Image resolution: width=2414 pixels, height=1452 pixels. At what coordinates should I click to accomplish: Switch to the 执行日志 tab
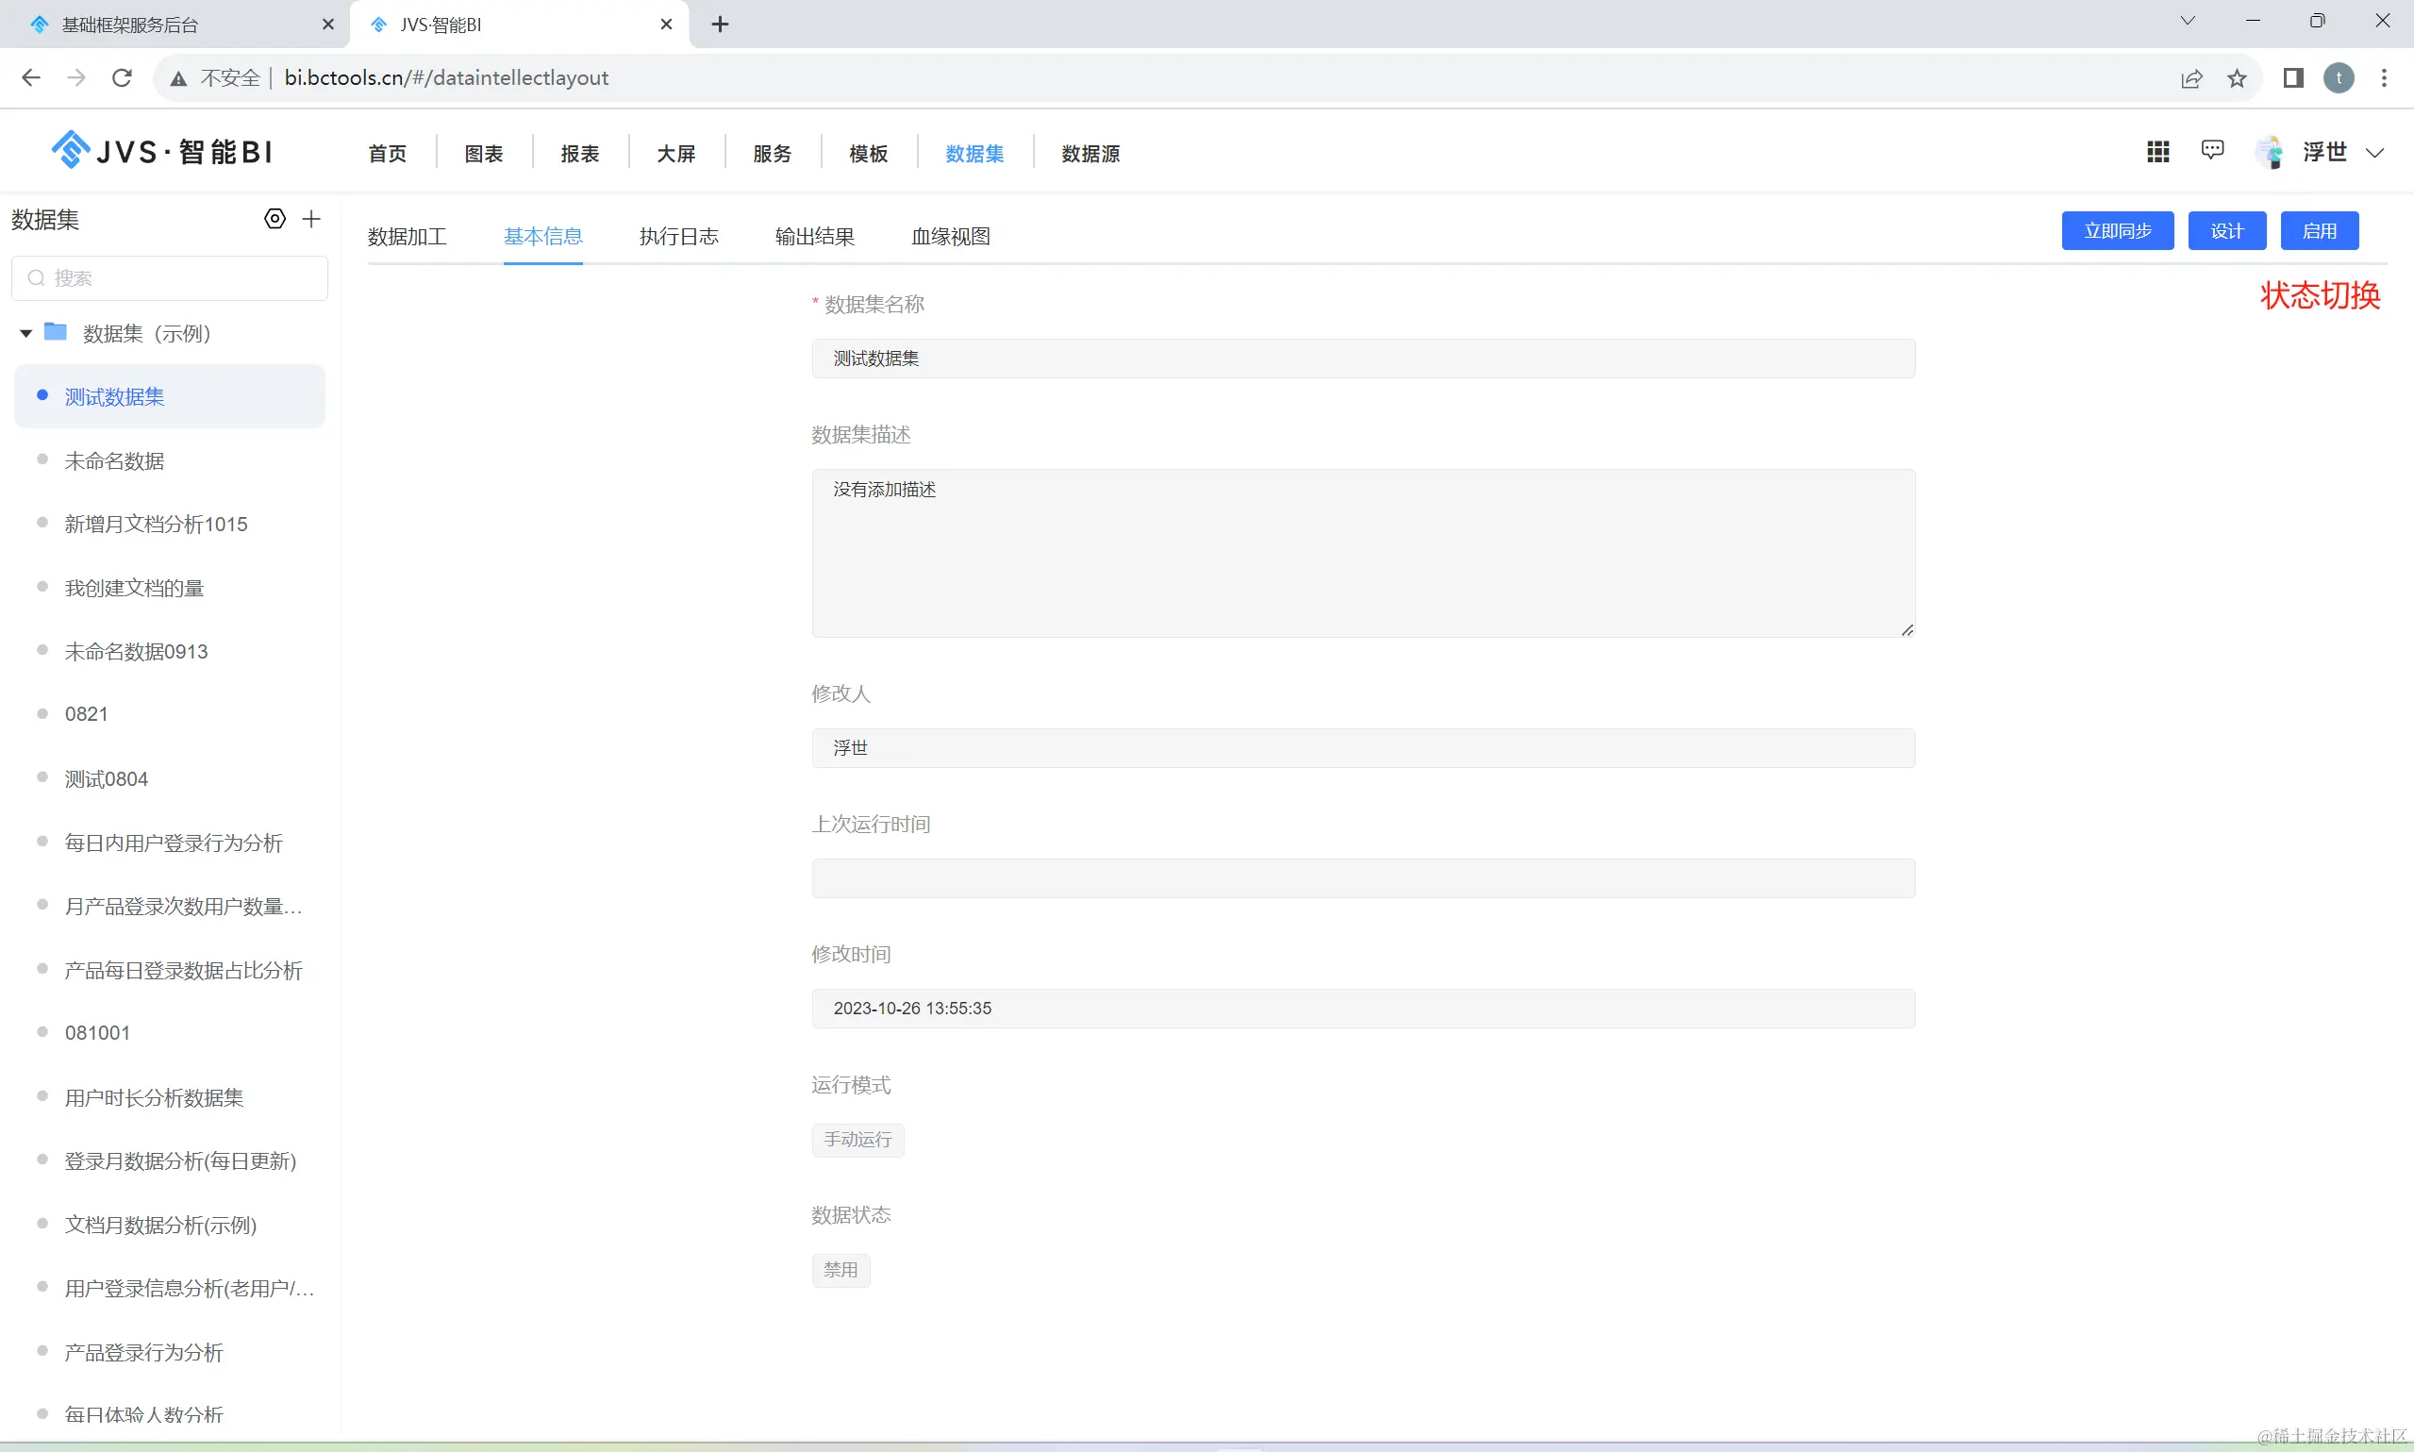click(x=678, y=237)
